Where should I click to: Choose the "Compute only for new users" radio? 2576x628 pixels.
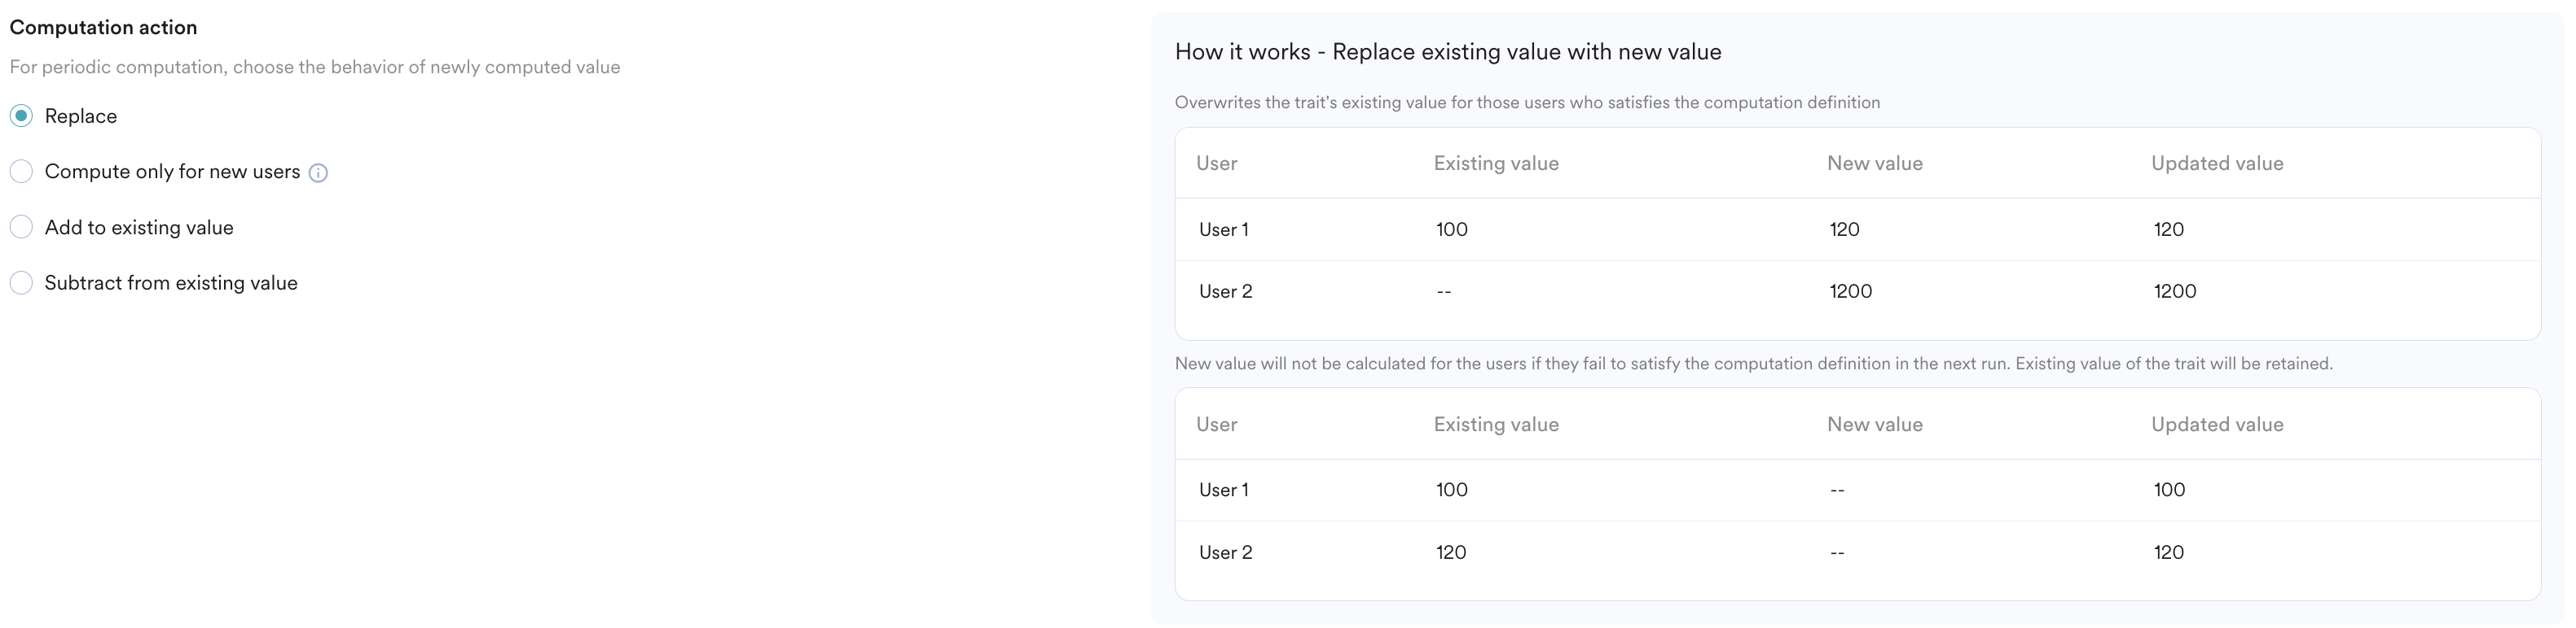coord(21,172)
